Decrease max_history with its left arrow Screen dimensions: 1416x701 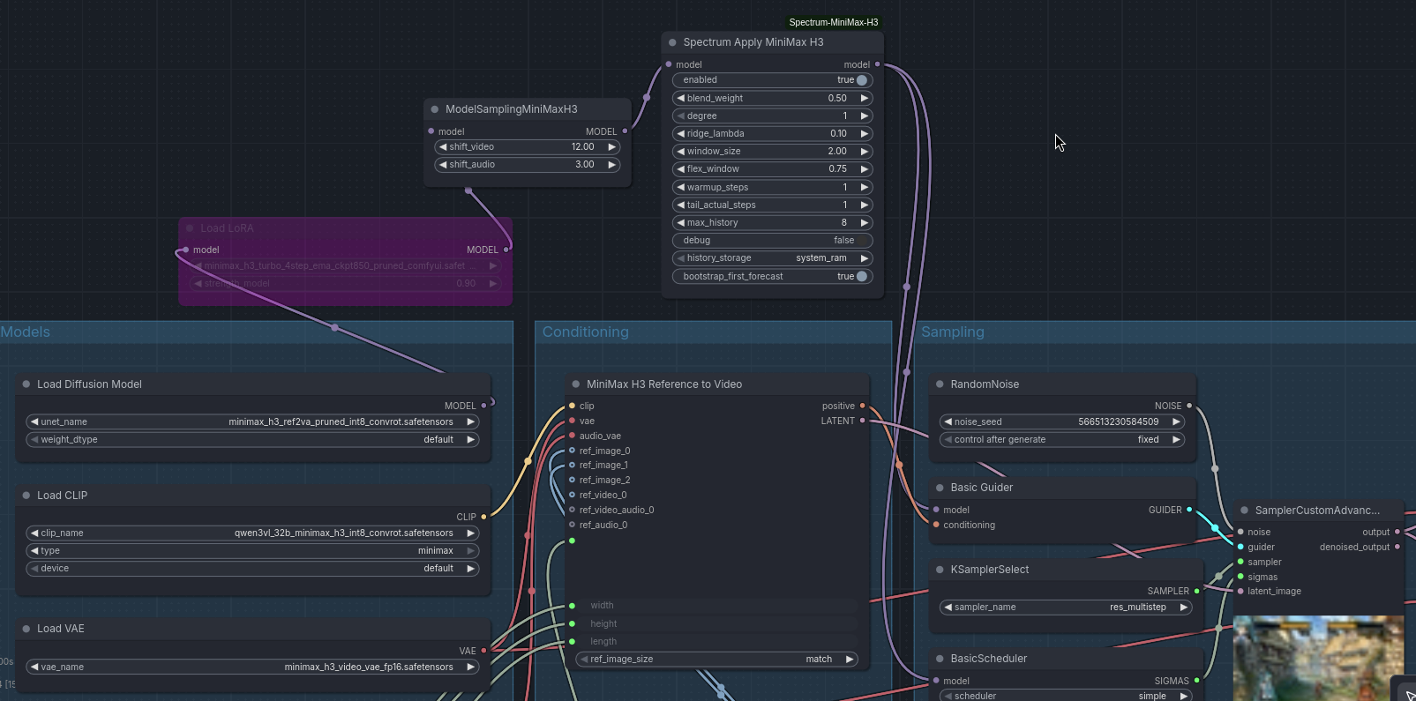pyautogui.click(x=681, y=223)
